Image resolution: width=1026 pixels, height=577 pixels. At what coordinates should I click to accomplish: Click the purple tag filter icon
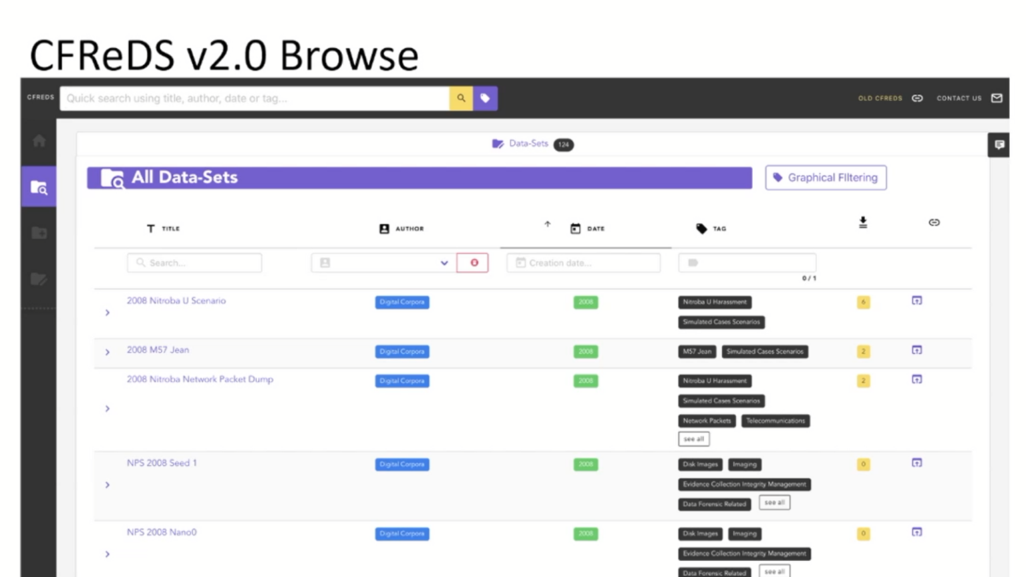click(486, 98)
